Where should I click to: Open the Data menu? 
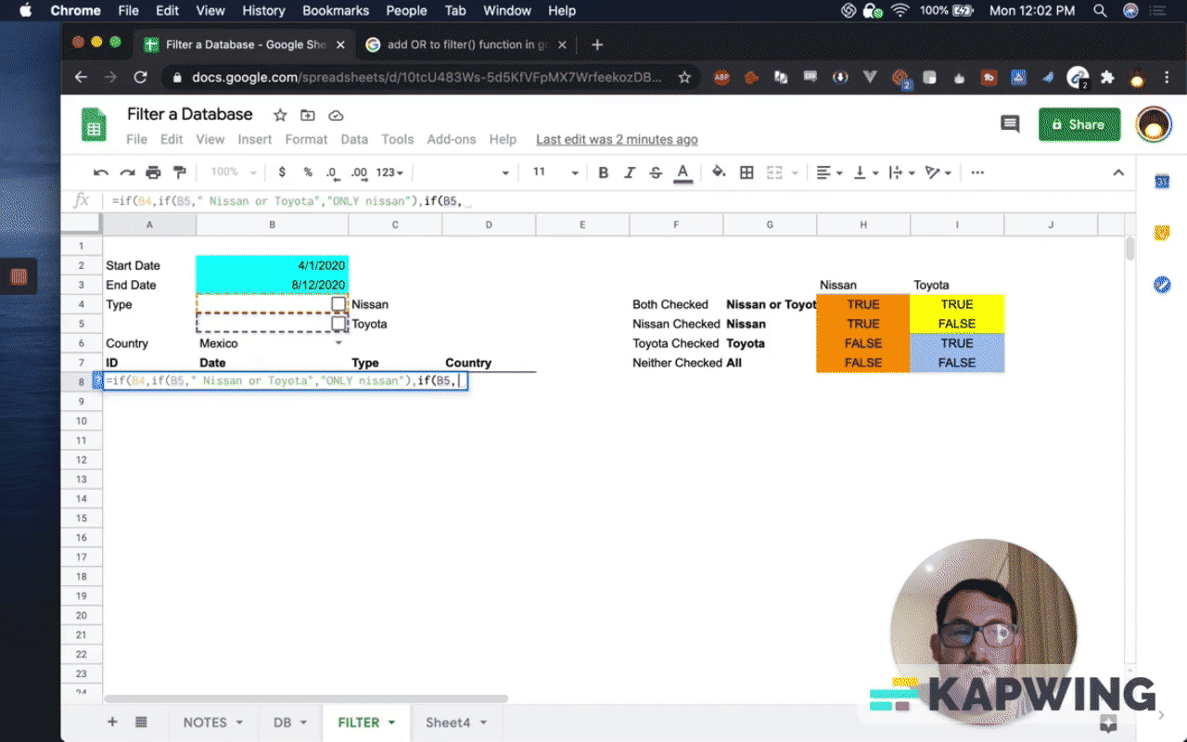(x=354, y=139)
